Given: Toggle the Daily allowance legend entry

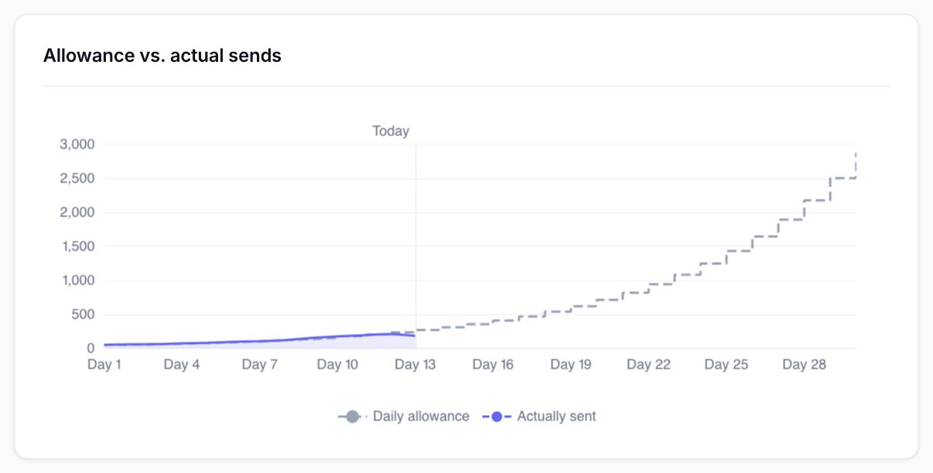Looking at the screenshot, I should tap(403, 417).
